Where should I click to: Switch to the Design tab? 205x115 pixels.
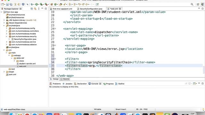[x=54, y=79]
